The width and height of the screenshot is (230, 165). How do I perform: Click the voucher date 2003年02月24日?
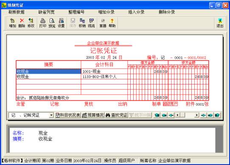pos(104,57)
